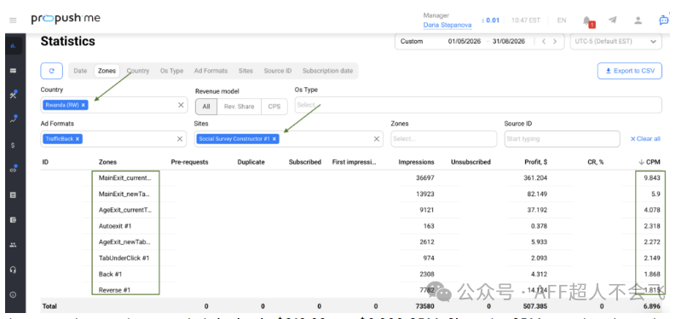Select the CPS revenue model

274,107
